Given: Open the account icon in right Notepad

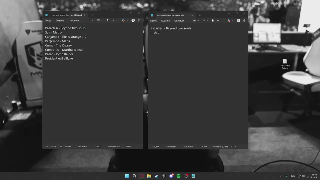Looking at the screenshot, I should pyautogui.click(x=238, y=20).
